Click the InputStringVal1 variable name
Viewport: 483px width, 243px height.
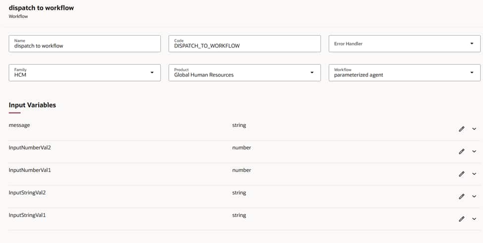[x=31, y=215]
